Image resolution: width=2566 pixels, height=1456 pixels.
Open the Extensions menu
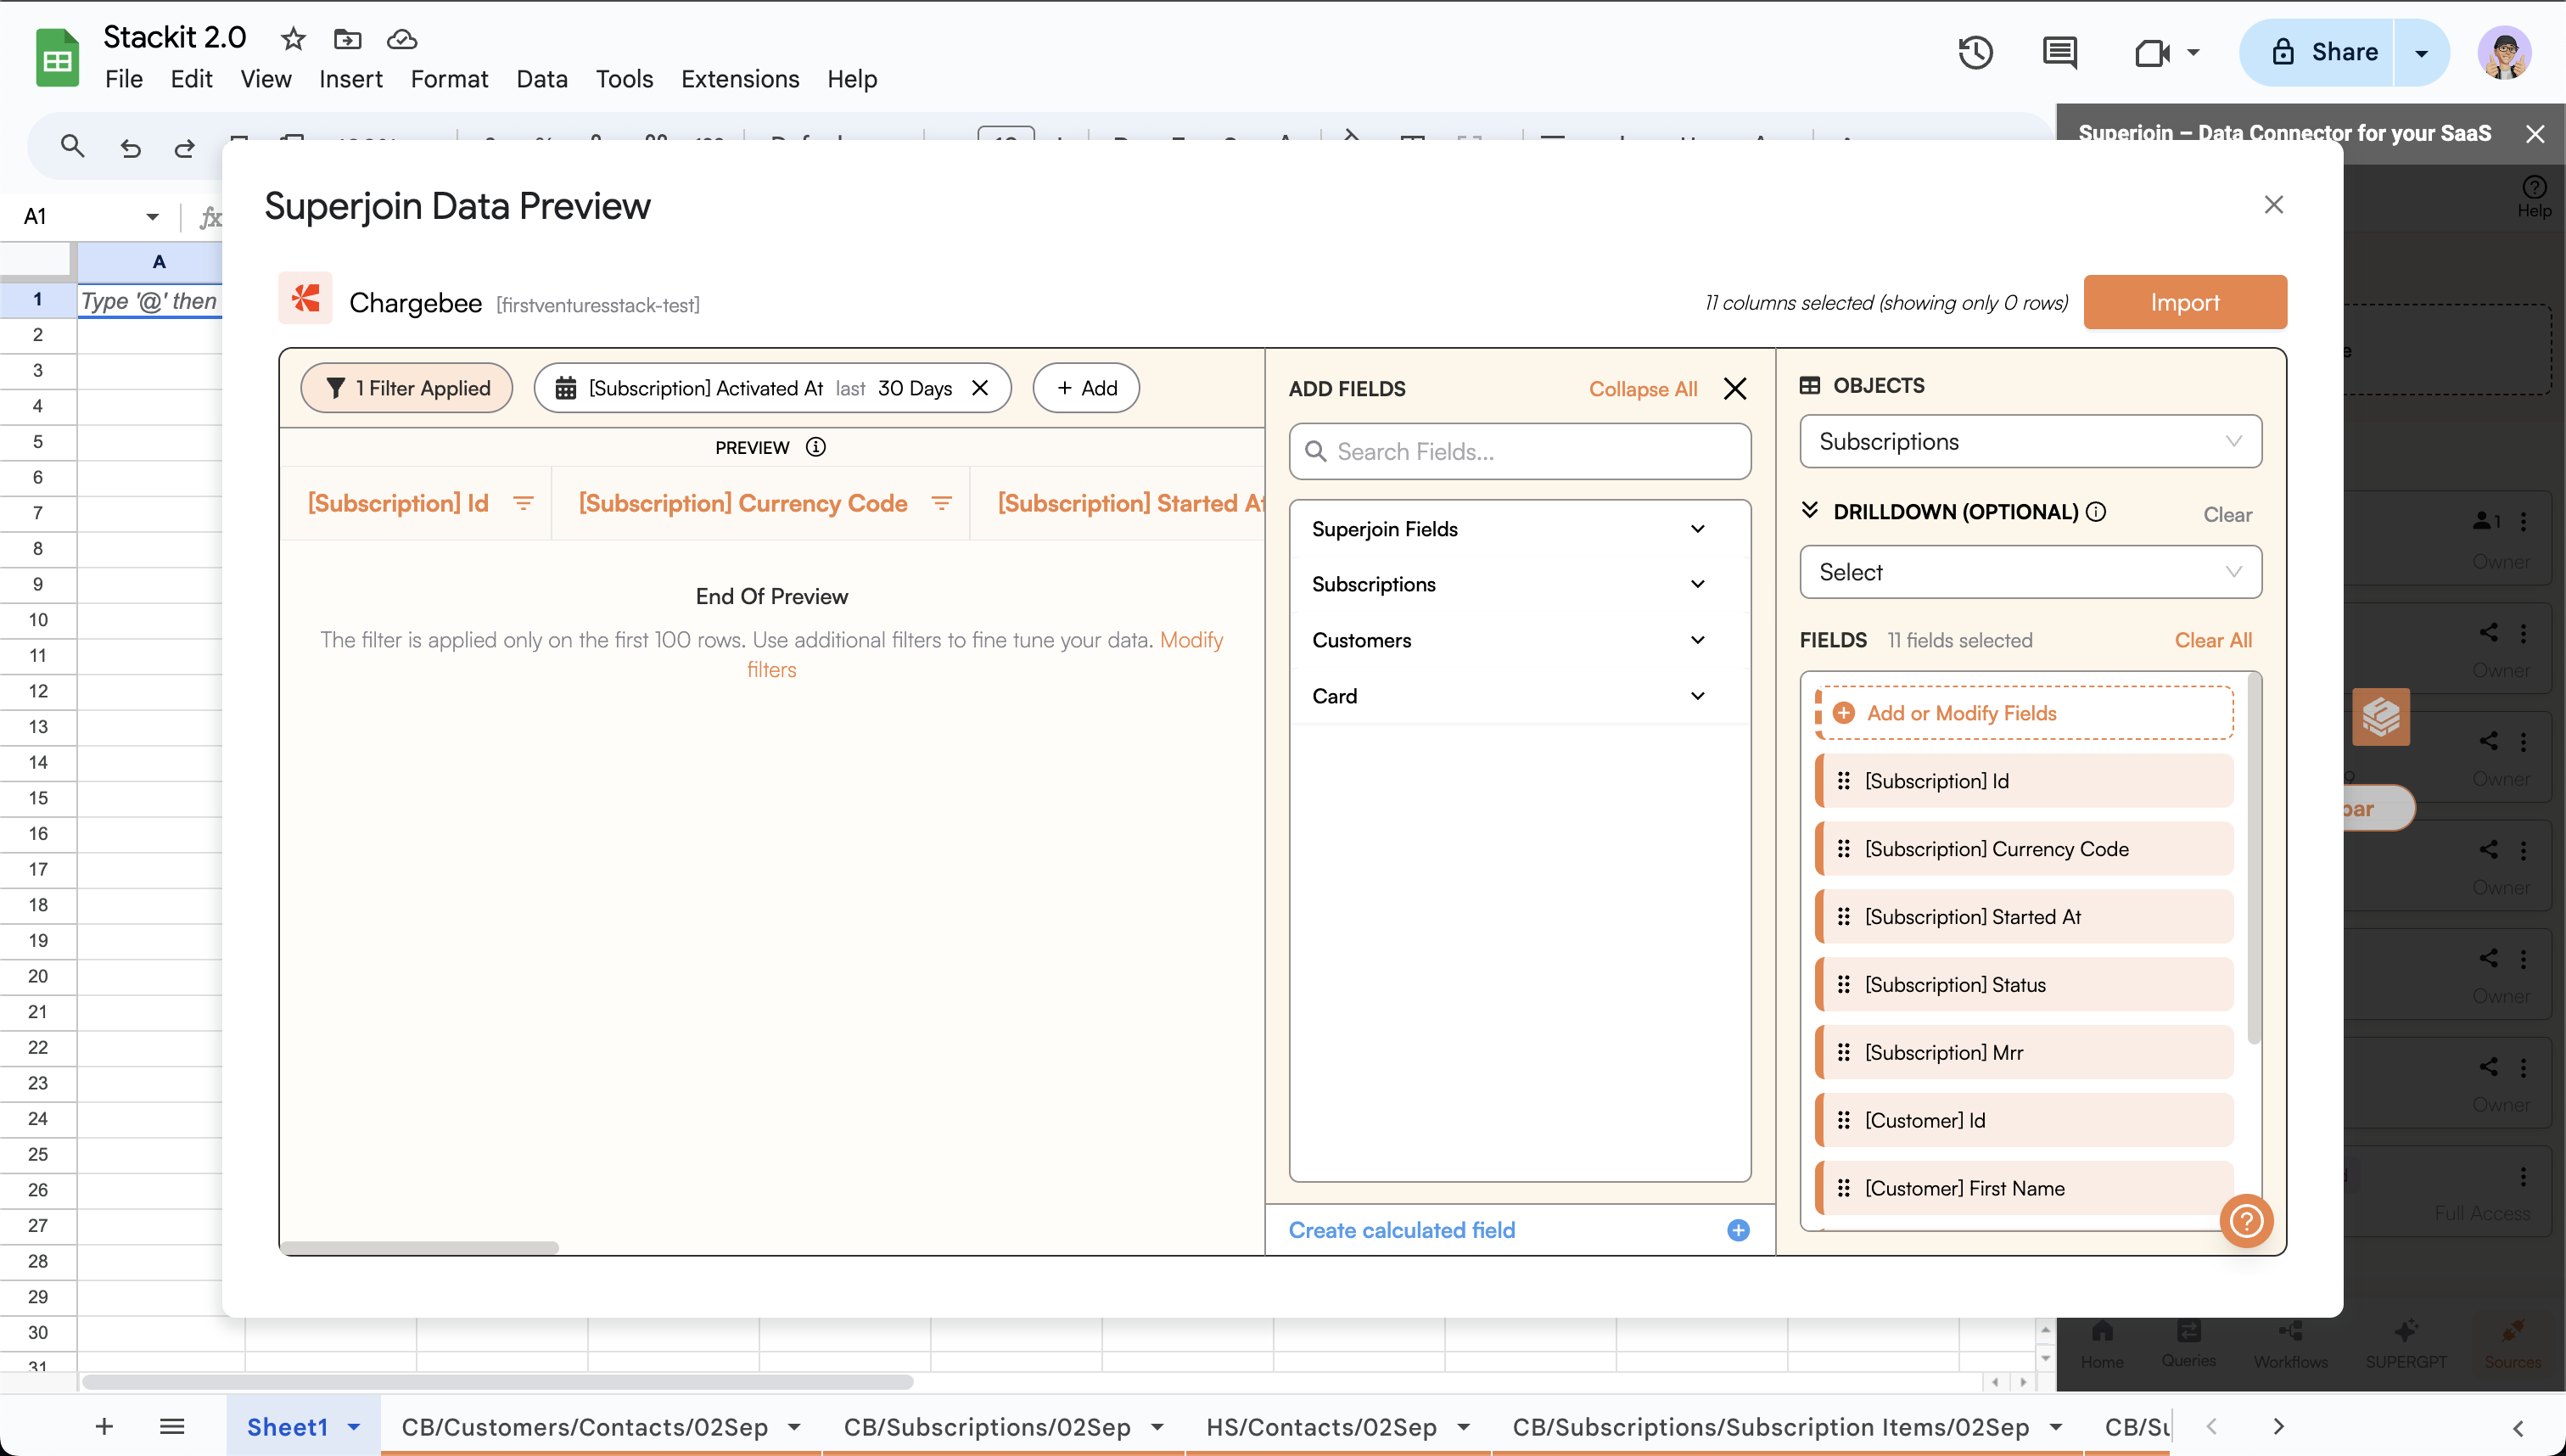click(739, 79)
